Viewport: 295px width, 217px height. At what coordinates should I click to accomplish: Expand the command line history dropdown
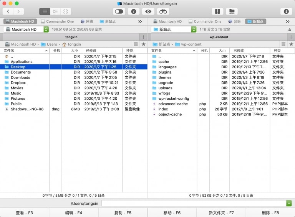(x=289, y=204)
